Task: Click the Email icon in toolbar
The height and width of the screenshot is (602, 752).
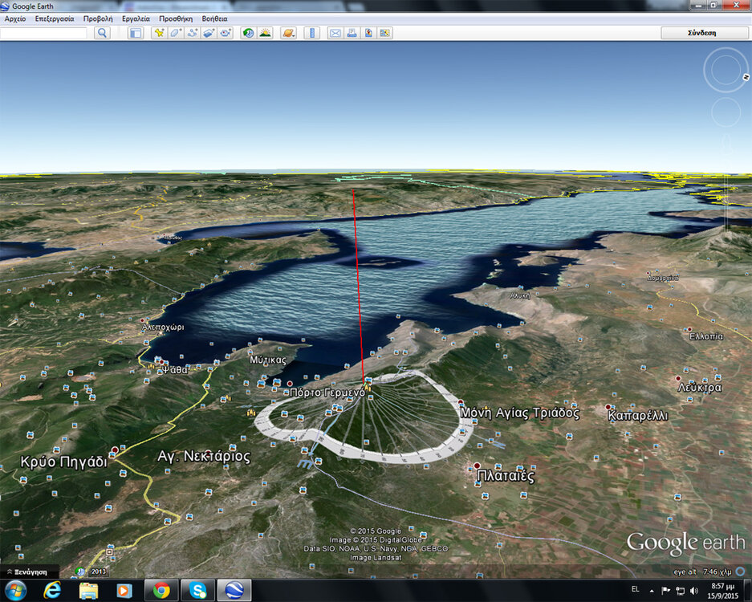Action: click(335, 33)
